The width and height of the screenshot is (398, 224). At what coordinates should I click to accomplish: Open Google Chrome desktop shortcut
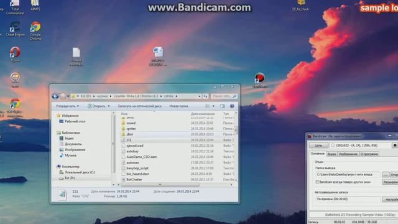click(x=35, y=30)
